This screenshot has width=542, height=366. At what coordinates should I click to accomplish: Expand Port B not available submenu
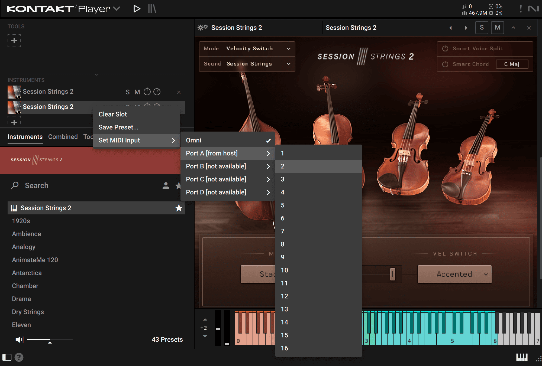(x=228, y=166)
